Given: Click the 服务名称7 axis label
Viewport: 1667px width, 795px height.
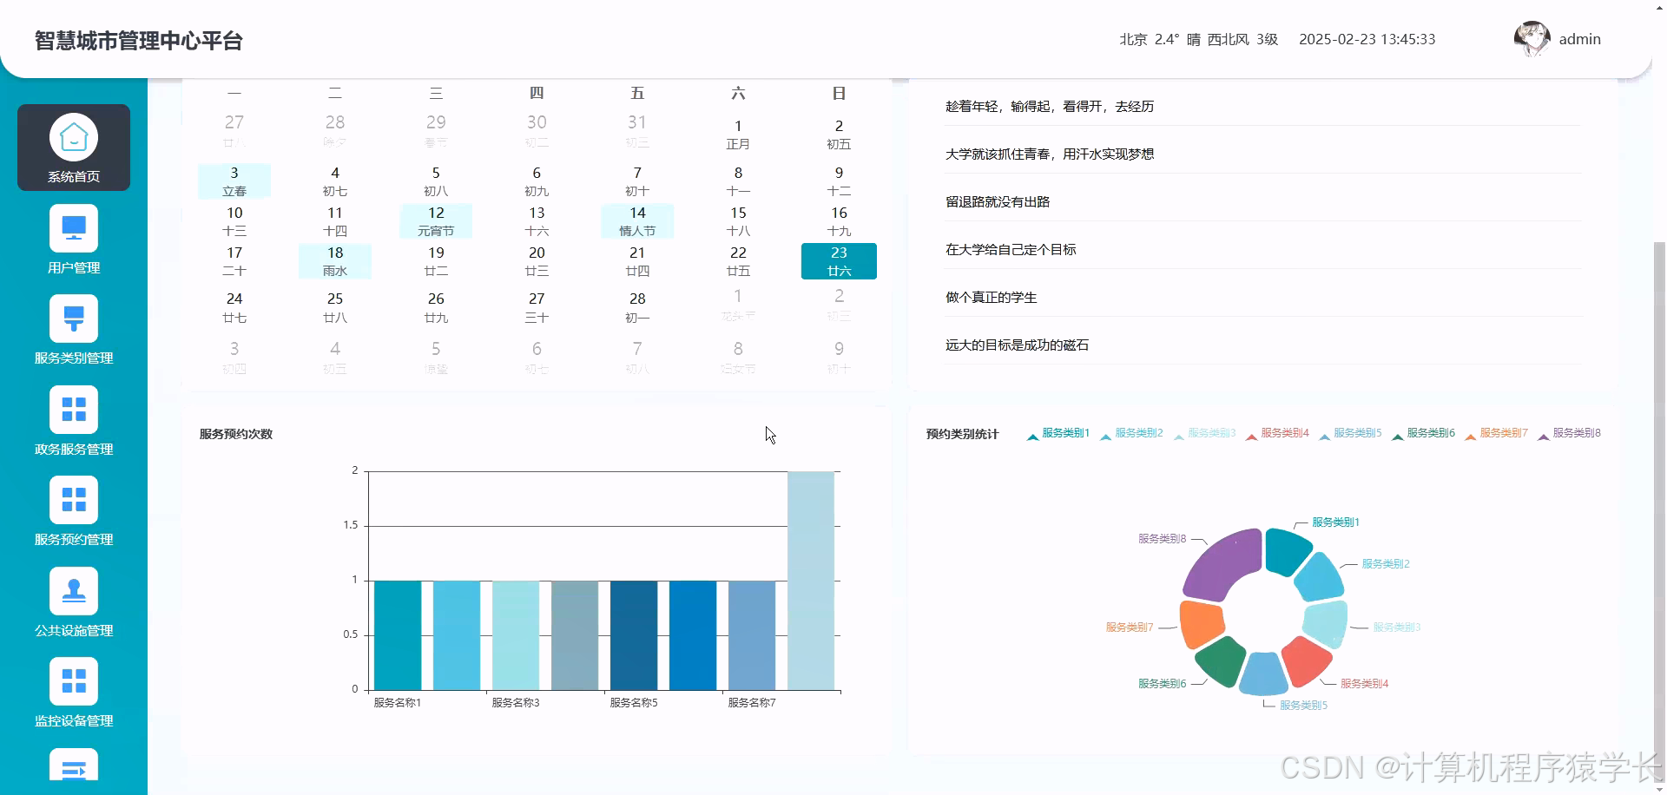Looking at the screenshot, I should click(752, 703).
